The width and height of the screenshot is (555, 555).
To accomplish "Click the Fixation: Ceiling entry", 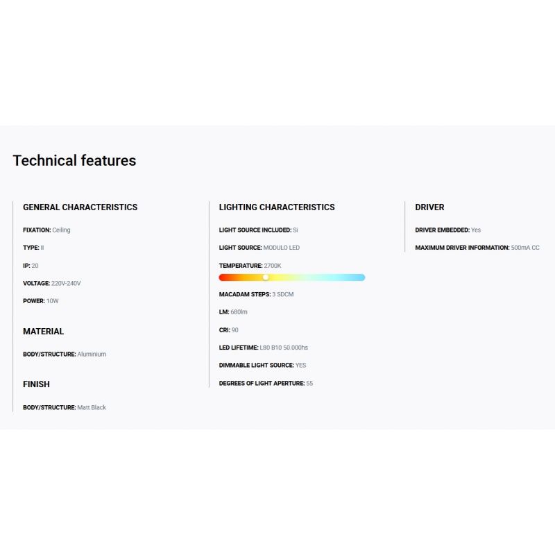I will point(46,230).
